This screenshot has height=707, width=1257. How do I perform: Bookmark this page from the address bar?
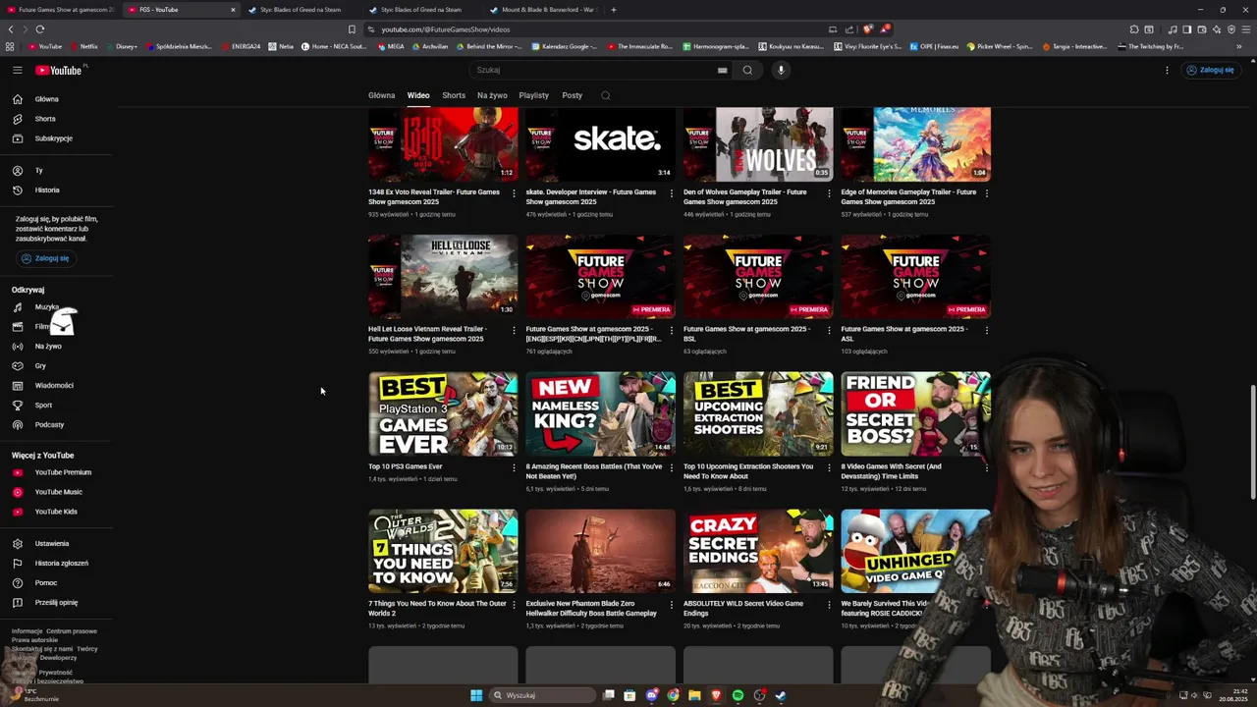click(352, 29)
